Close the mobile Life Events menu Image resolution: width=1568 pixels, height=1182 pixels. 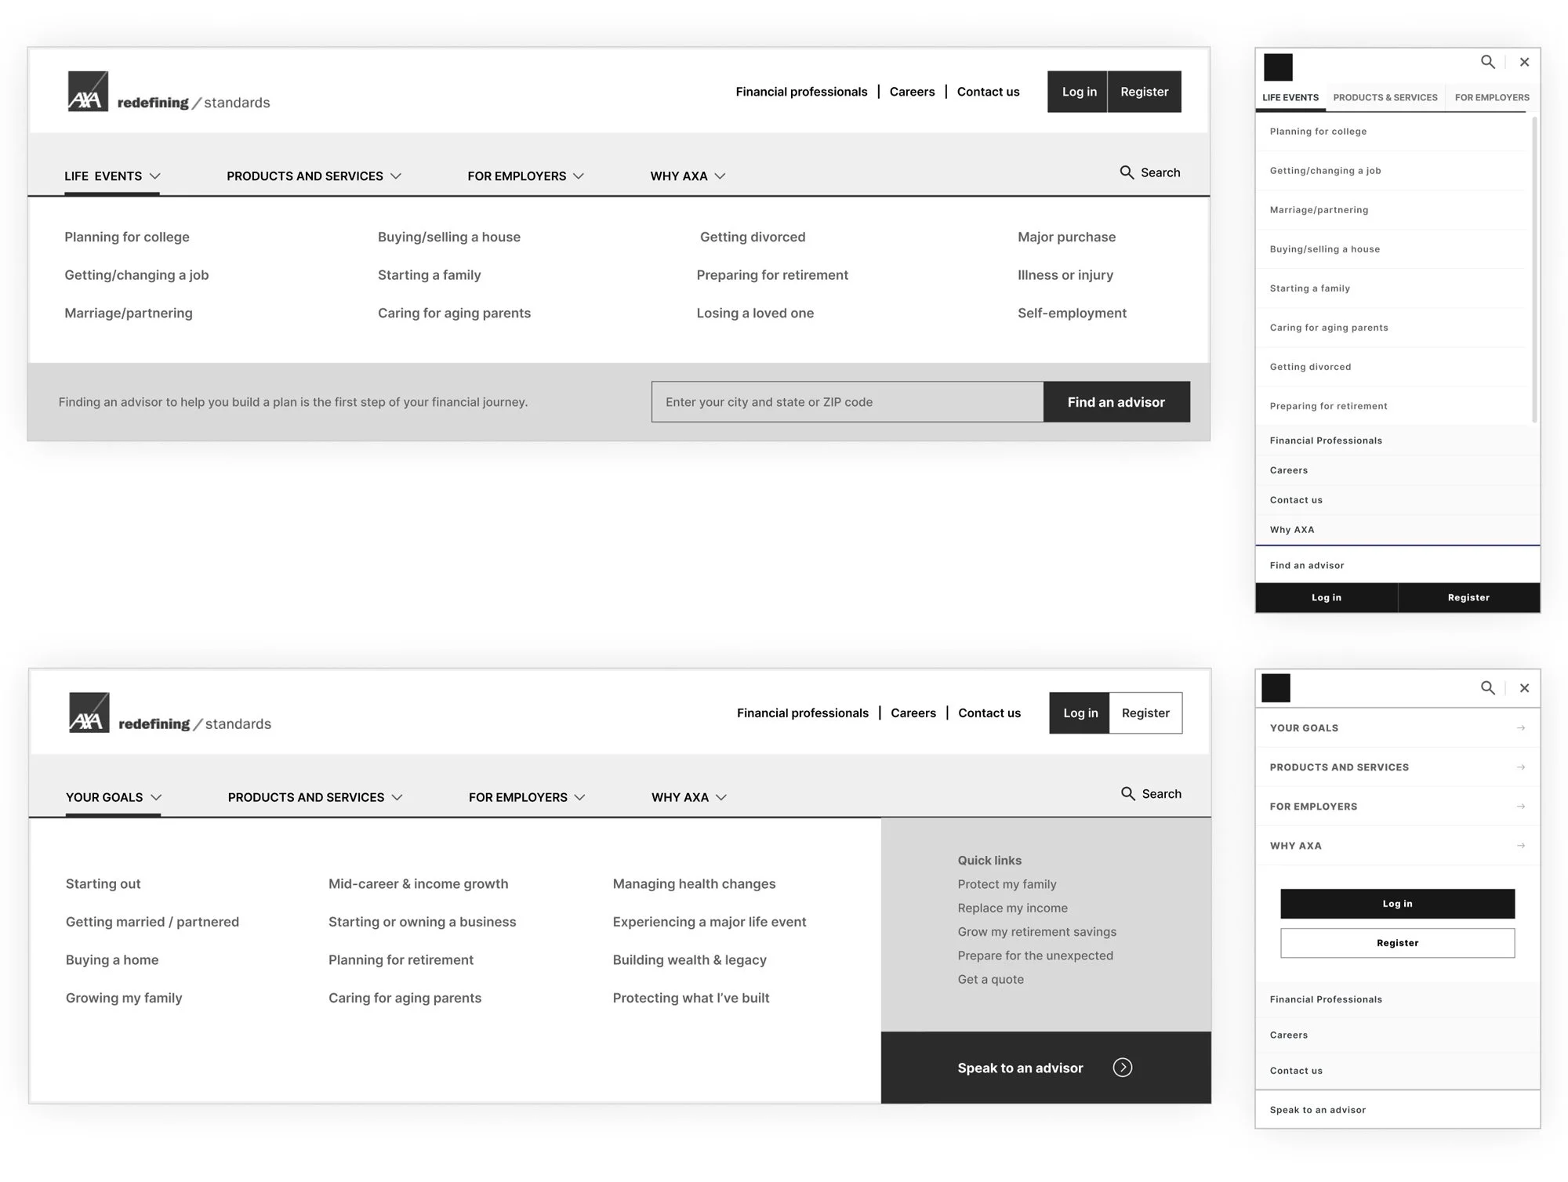click(x=1524, y=62)
